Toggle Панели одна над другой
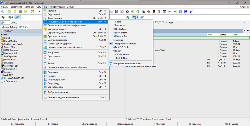 (x=76, y=43)
